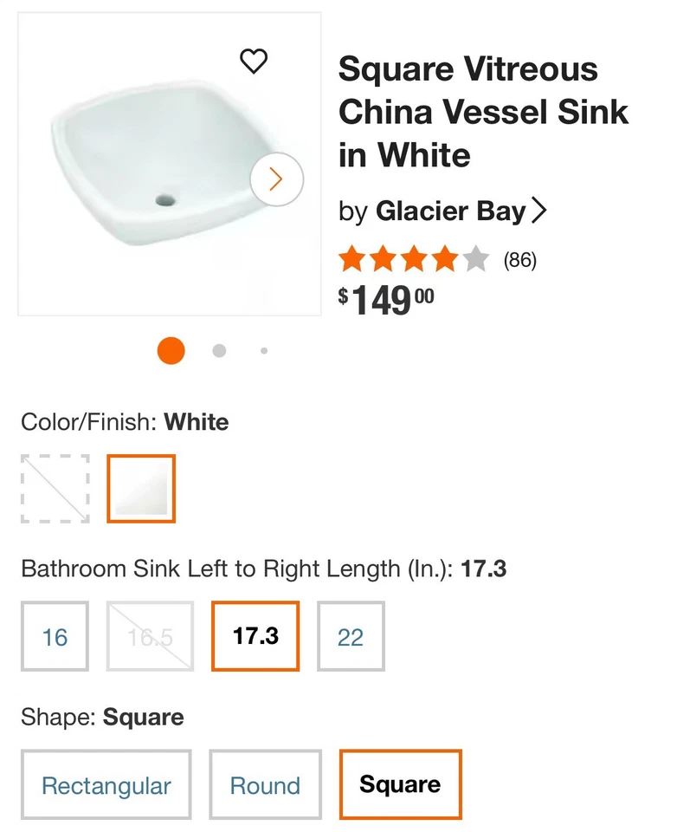Click the chevron next to Glacier Bay
The height and width of the screenshot is (832, 677).
click(x=538, y=210)
